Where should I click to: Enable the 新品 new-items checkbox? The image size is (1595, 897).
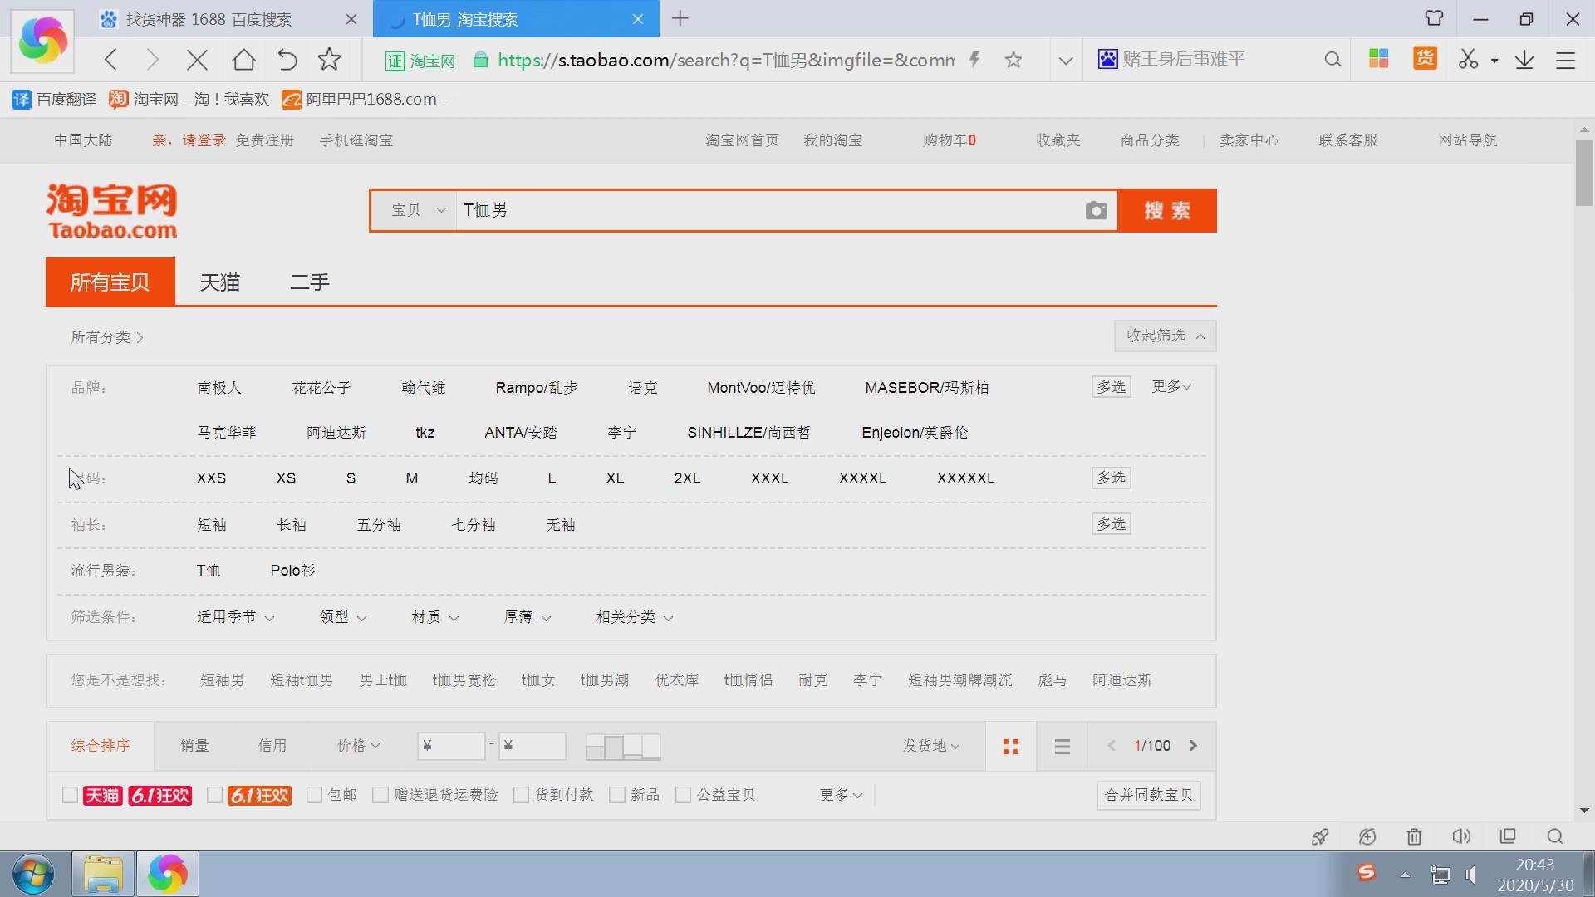(x=616, y=794)
